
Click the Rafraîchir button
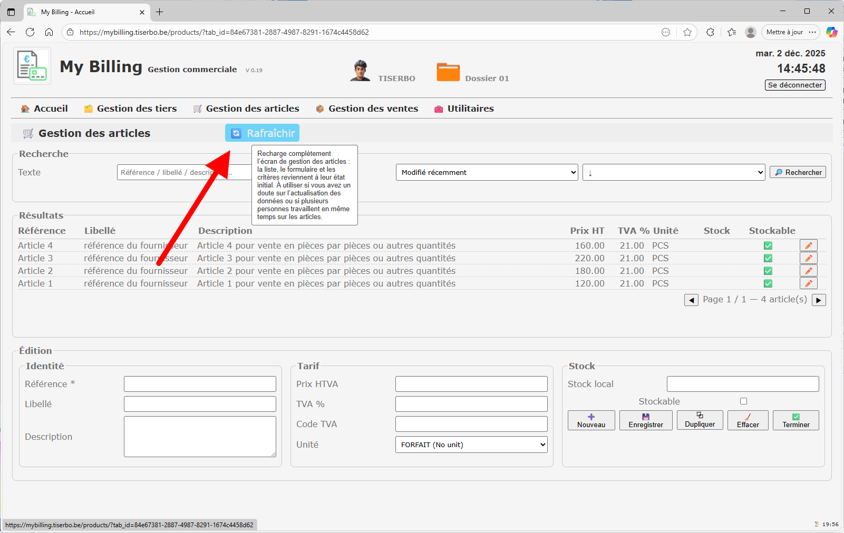click(262, 133)
